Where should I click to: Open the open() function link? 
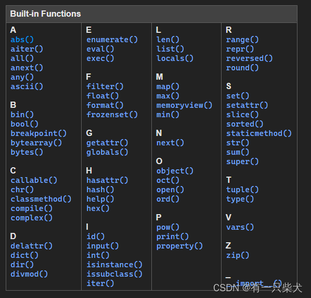170,190
